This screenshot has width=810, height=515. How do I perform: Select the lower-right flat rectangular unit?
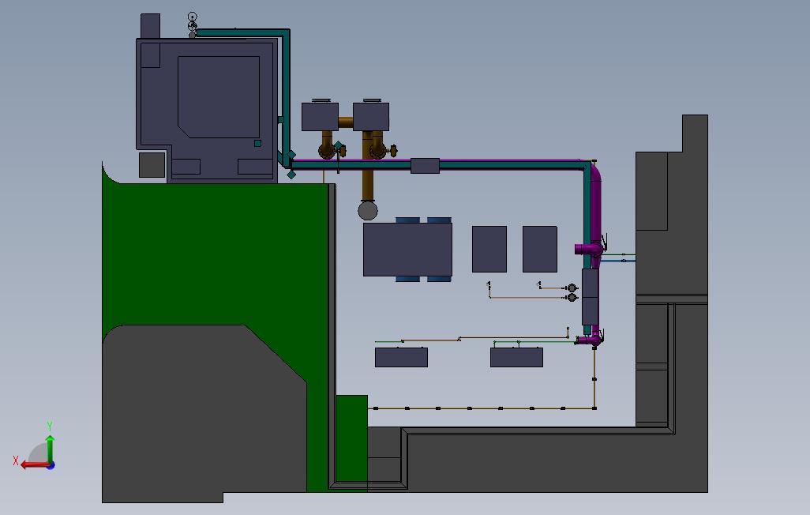coord(516,357)
